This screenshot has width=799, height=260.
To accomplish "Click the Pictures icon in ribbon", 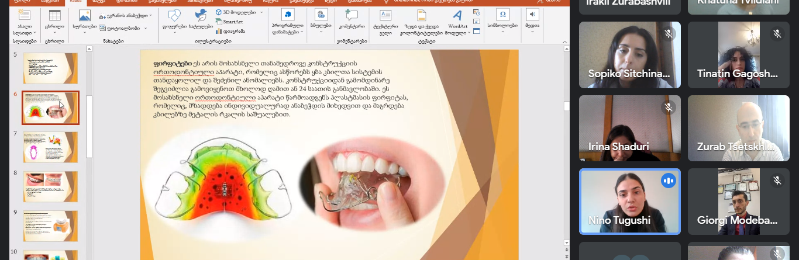I will tap(84, 15).
